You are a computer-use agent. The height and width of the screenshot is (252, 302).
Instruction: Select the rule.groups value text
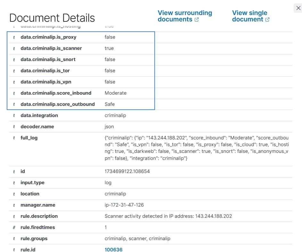[x=137, y=239]
